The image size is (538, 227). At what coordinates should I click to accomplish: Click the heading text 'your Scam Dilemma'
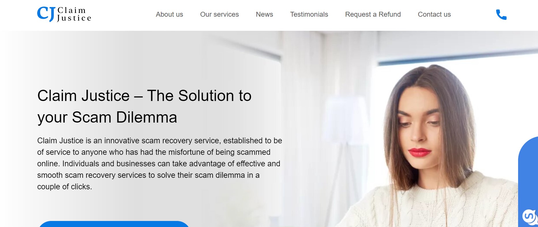coord(107,117)
